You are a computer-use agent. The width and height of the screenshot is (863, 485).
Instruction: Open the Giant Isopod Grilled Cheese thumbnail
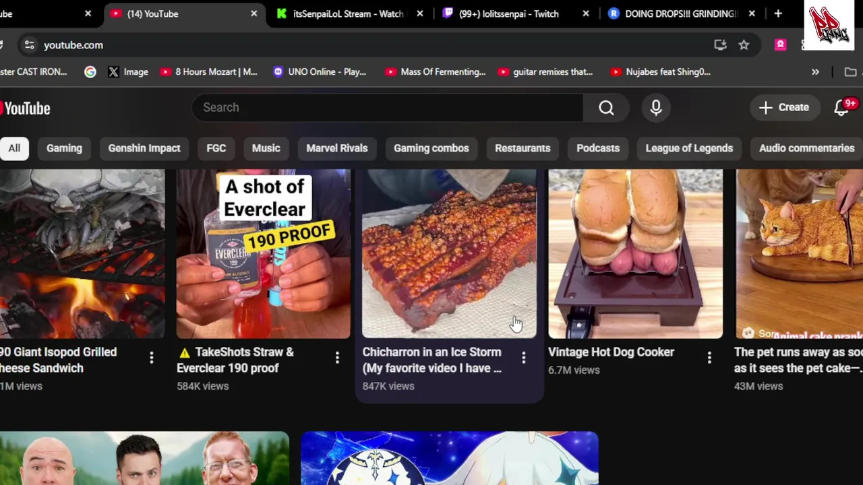[x=82, y=253]
